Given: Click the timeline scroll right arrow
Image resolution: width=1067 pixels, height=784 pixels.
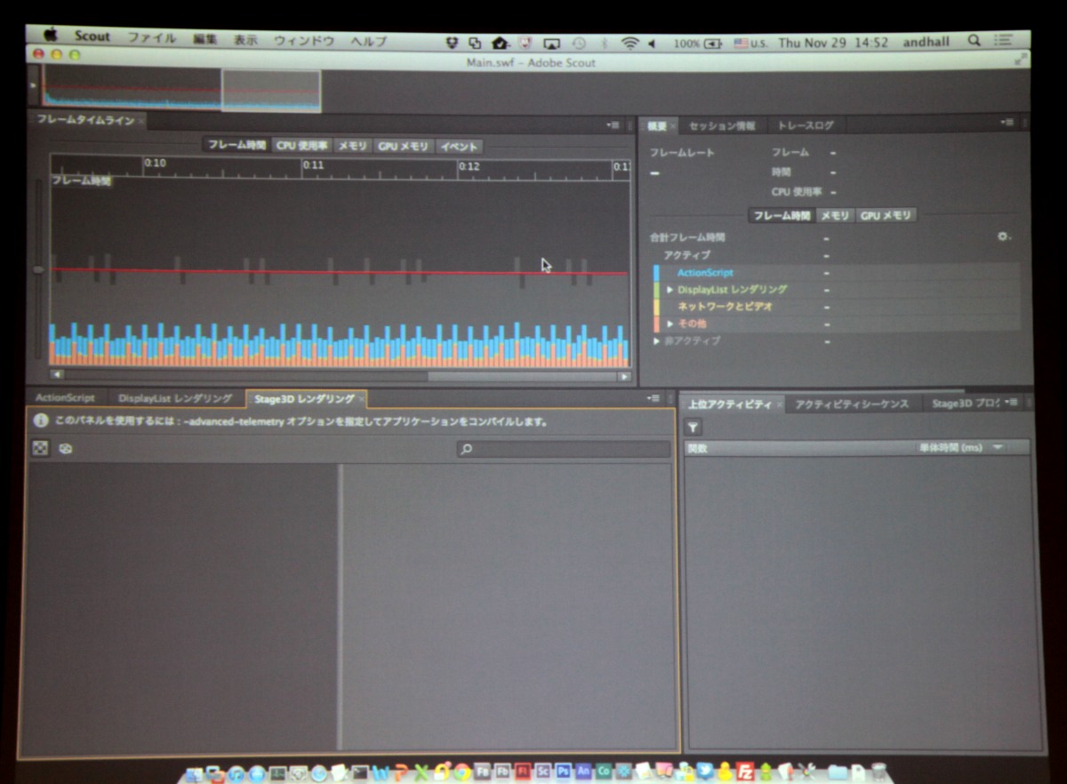Looking at the screenshot, I should pyautogui.click(x=623, y=376).
